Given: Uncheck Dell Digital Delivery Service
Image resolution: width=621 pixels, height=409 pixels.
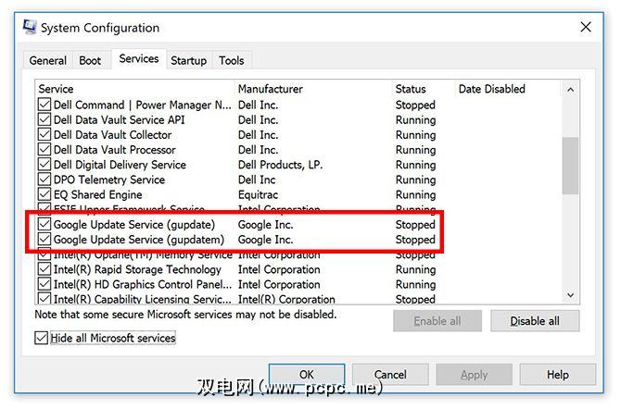Looking at the screenshot, I should click(x=44, y=165).
